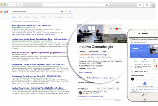Screen dimensions: 158x106
Task: Click the Website button in the business panel
Action: (x=83, y=51)
